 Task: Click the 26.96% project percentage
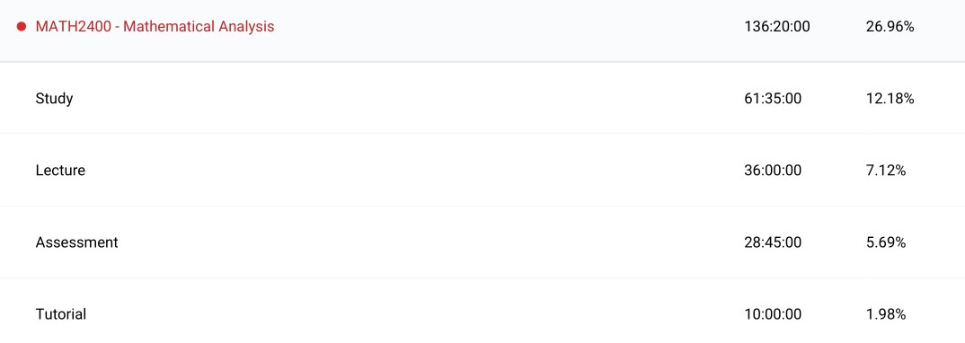pos(890,26)
